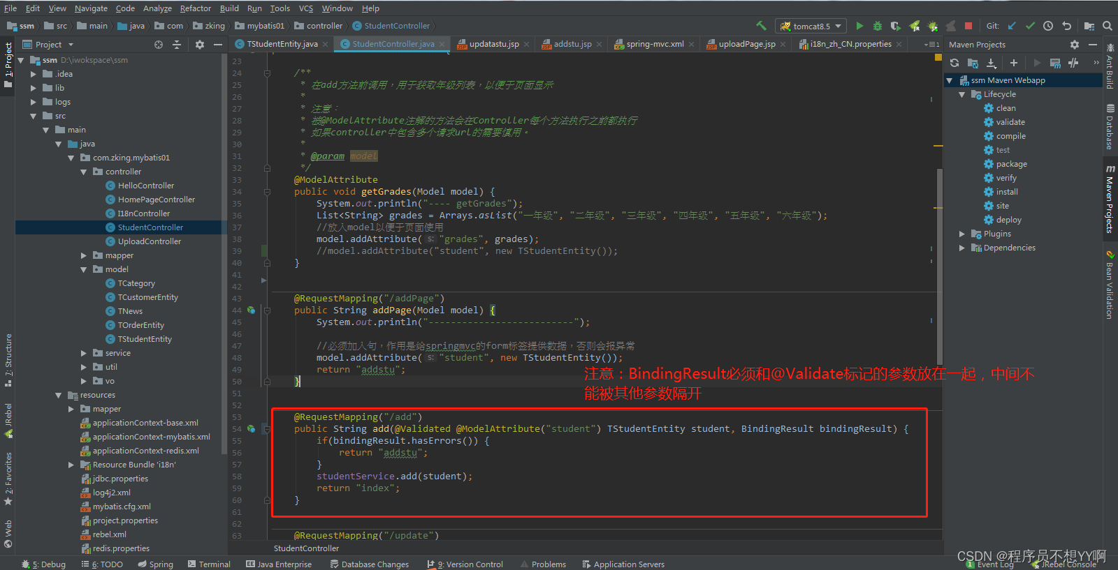Run tomcat8.5 with the green play icon
Screen dimensions: 1118x570
(859, 26)
